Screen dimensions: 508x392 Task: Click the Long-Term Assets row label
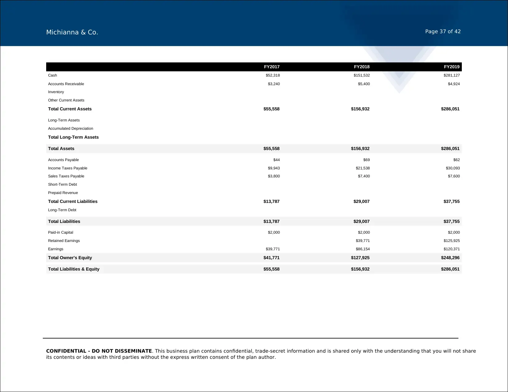(x=64, y=120)
